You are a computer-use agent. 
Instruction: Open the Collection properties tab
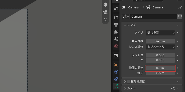pos(116,55)
